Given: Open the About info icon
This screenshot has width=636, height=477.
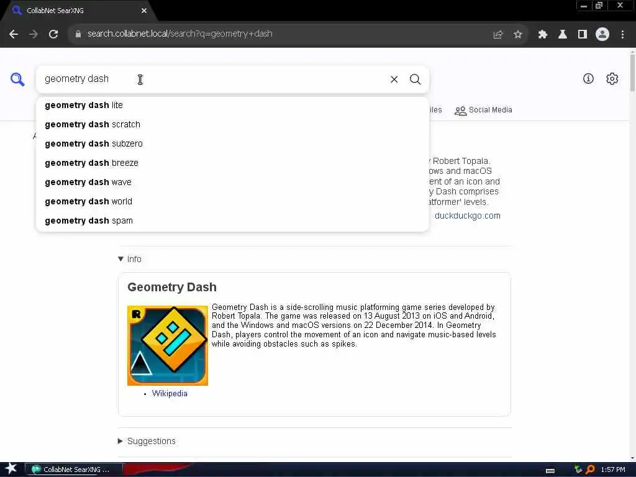Looking at the screenshot, I should point(588,79).
